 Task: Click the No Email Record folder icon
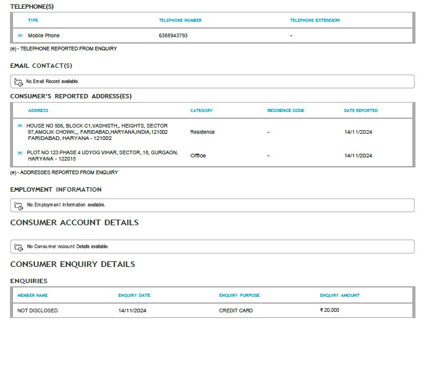click(x=19, y=82)
